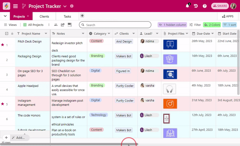240x146 pixels.
Task: Open the hamburger main menu
Action: point(15,6)
